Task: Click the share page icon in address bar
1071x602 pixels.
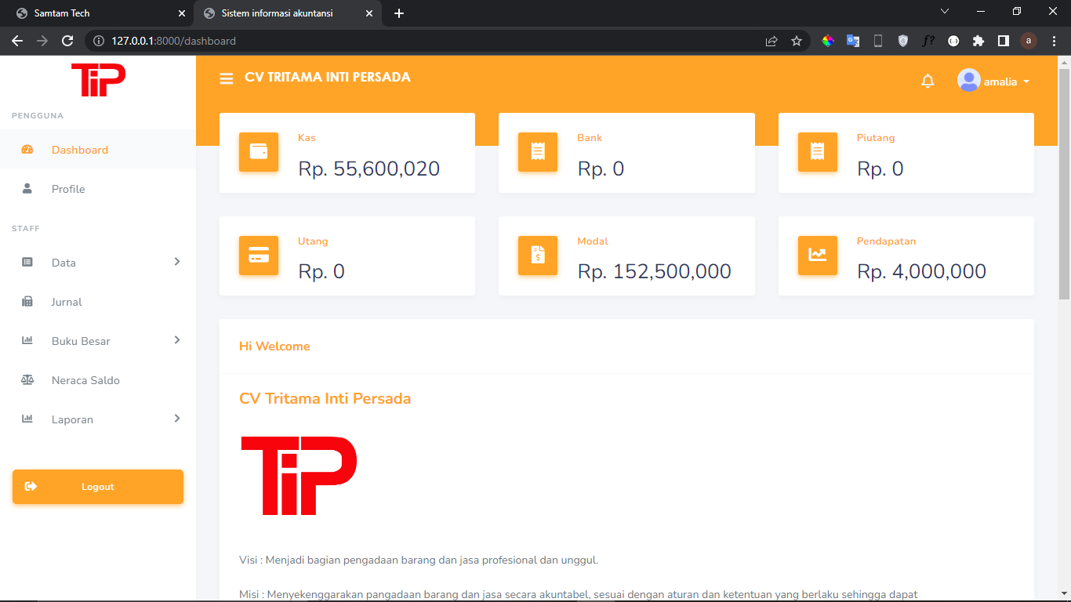Action: 771,41
